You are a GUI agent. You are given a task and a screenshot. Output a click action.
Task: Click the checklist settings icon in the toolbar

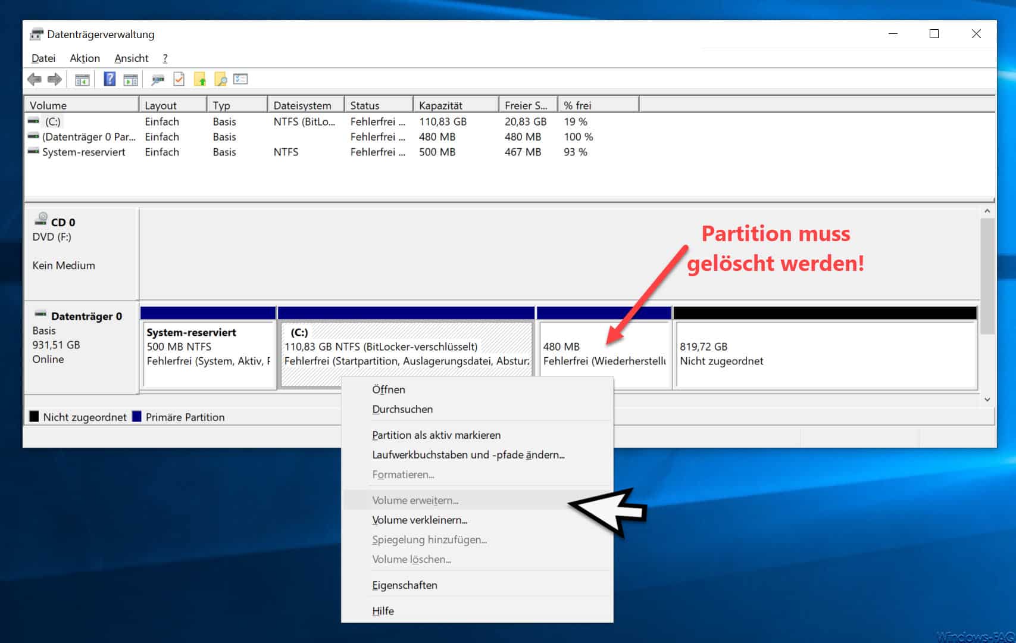click(240, 79)
